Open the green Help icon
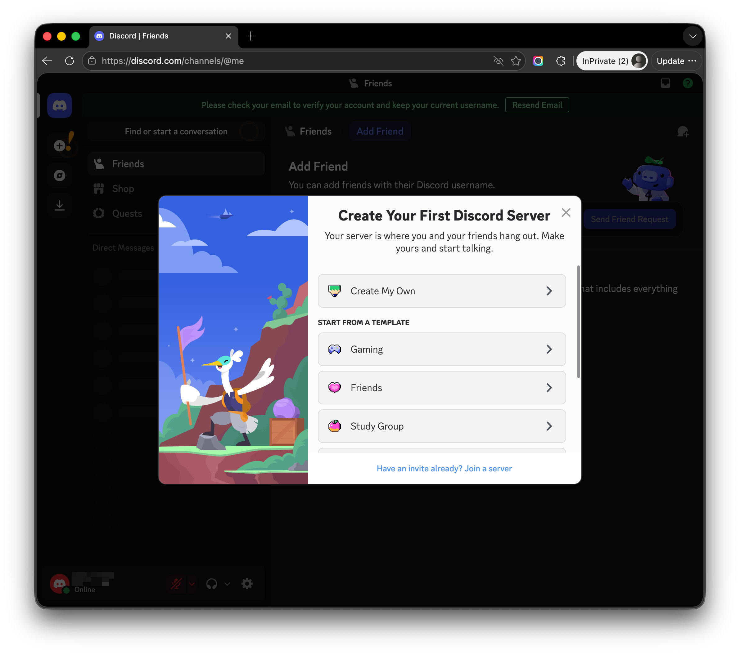Screen dimensions: 740x655 click(688, 83)
